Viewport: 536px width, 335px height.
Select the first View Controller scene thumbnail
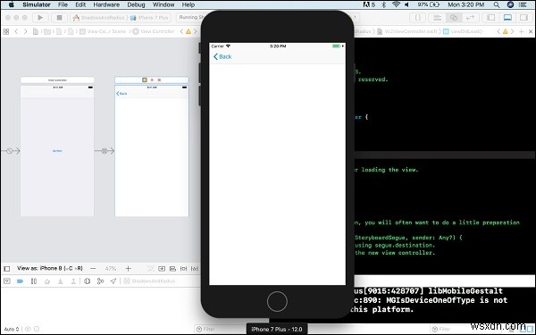[x=57, y=151]
